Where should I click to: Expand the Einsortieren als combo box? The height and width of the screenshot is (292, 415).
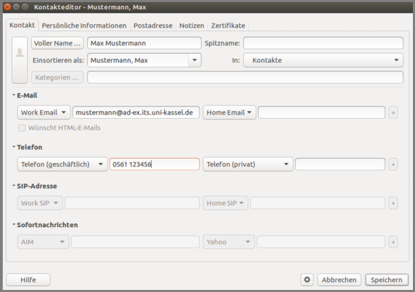(x=194, y=60)
